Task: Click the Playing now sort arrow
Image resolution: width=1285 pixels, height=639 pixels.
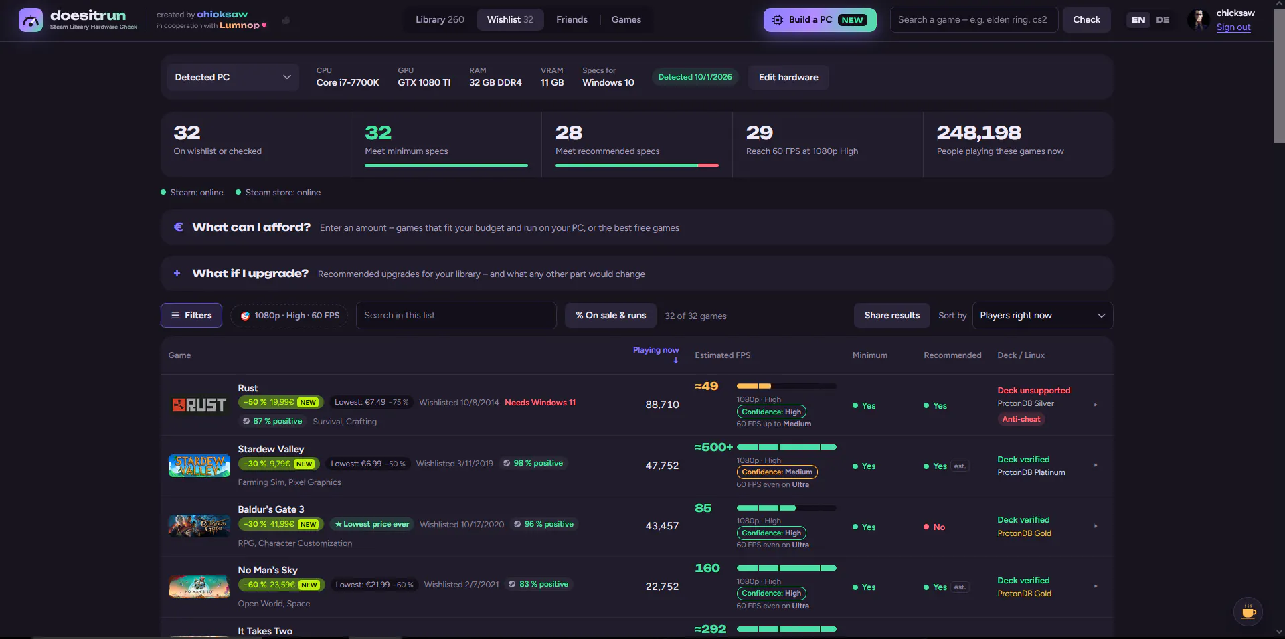Action: coord(676,361)
